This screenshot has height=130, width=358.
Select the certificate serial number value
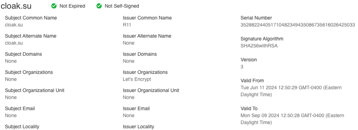[298, 25]
